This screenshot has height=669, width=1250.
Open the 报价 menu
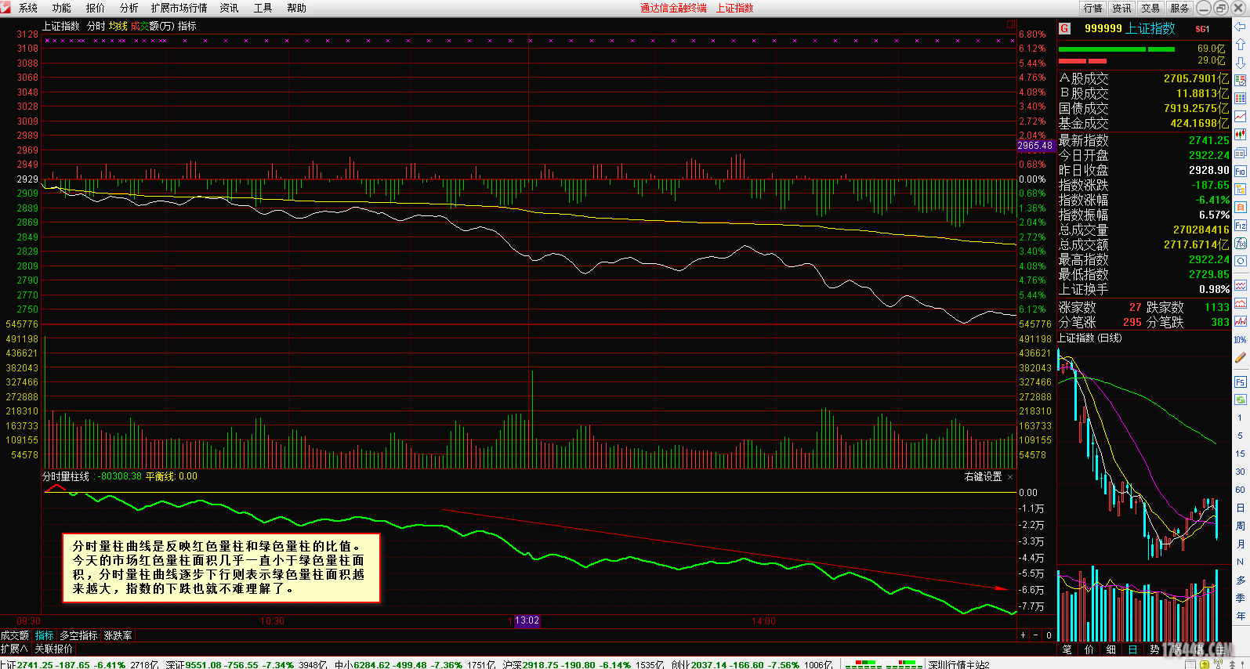coord(95,8)
